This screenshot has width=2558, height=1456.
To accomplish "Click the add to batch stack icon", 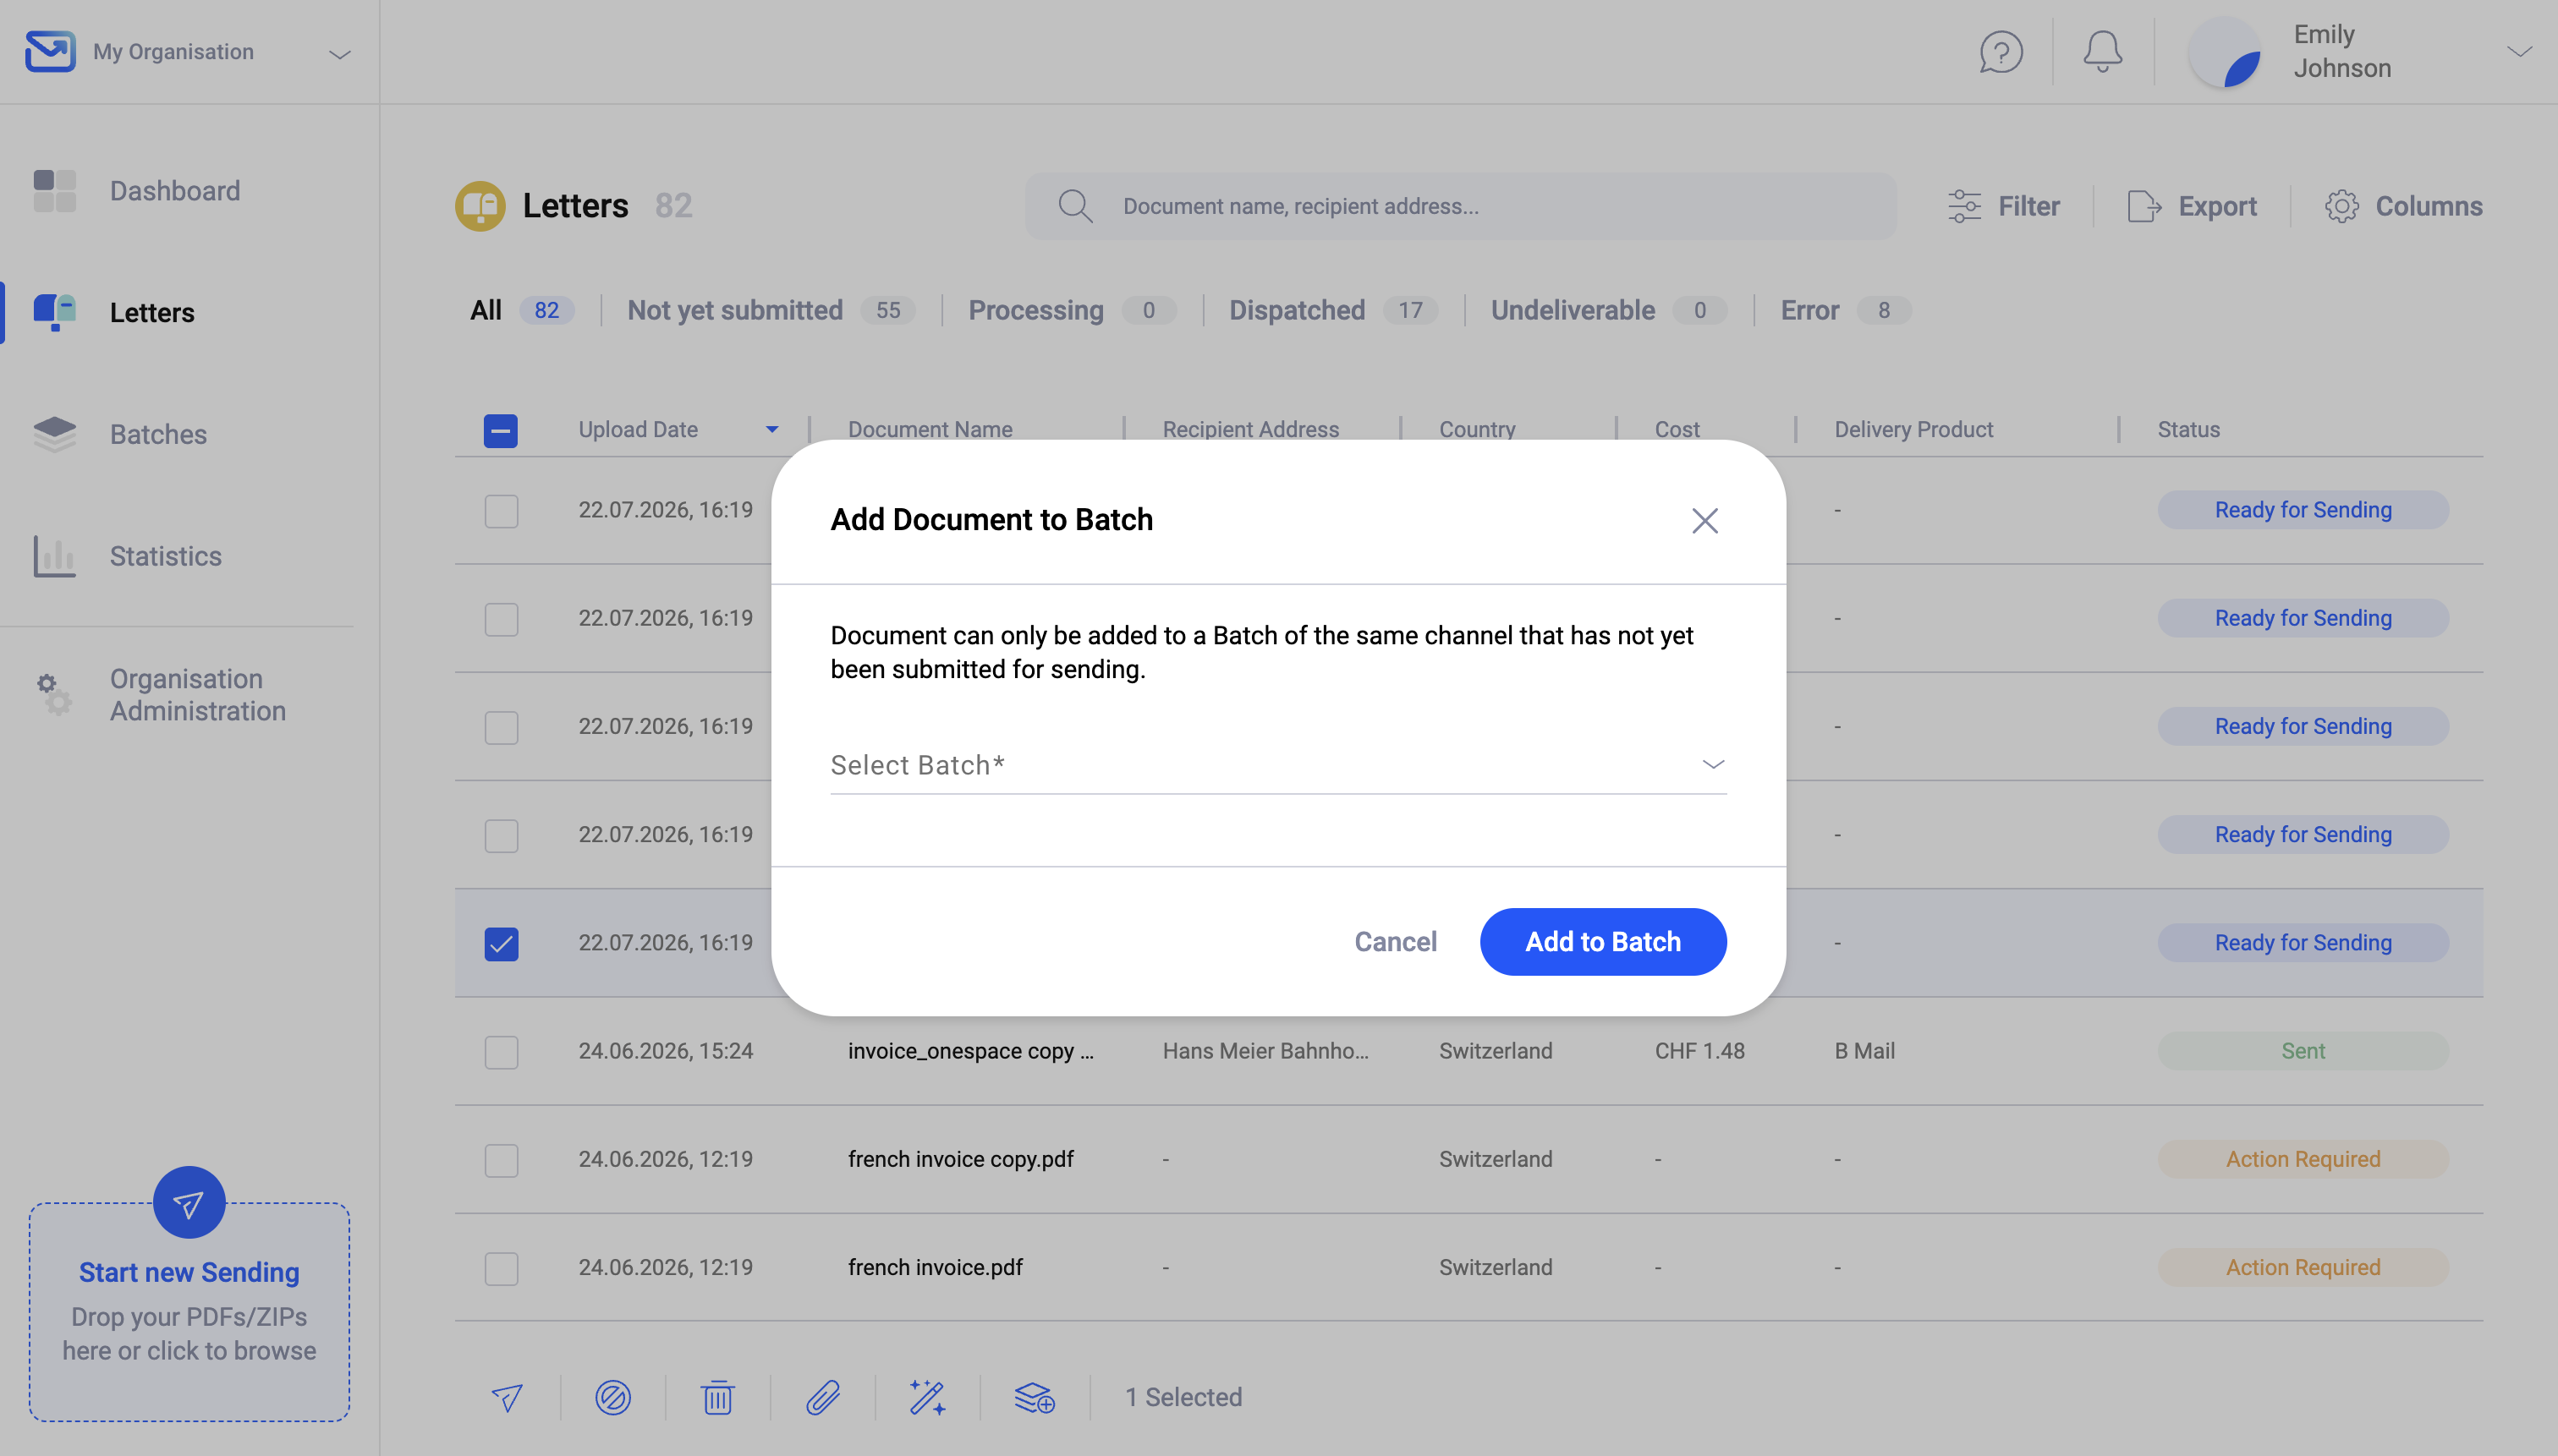I will click(1035, 1397).
